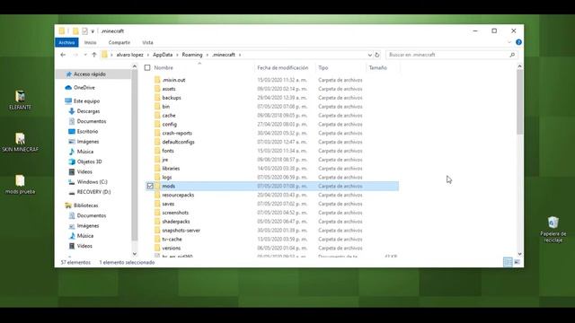Click the file list vertical scrollbar
Image resolution: width=575 pixels, height=323 pixels.
tap(519, 101)
